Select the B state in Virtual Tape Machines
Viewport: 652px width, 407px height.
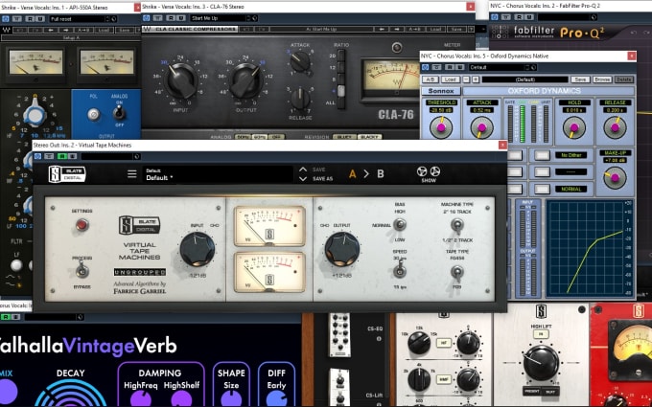pos(381,174)
